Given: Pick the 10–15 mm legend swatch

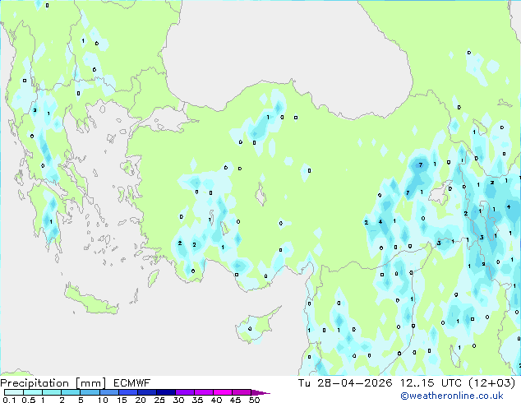Looking at the screenshot, I should [108, 392].
